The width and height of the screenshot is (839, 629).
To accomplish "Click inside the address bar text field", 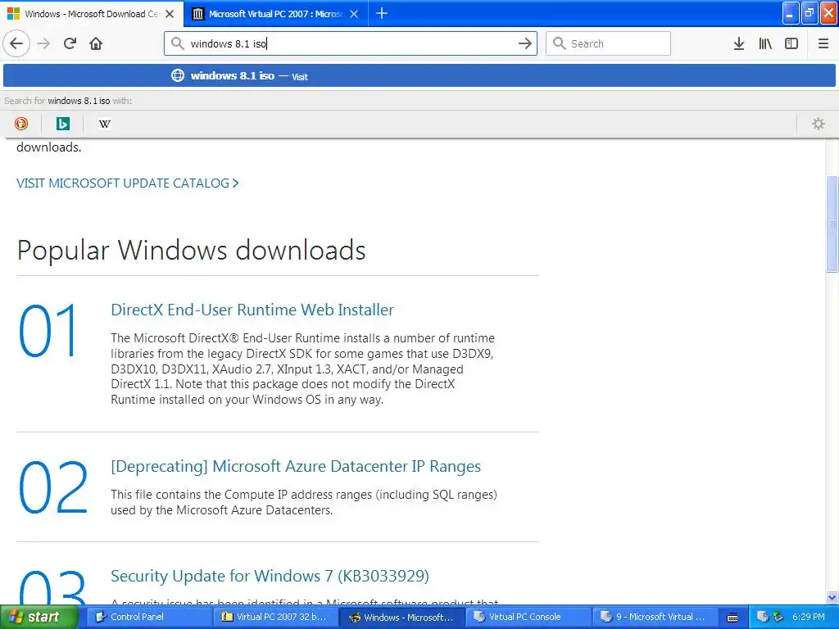I will 351,43.
